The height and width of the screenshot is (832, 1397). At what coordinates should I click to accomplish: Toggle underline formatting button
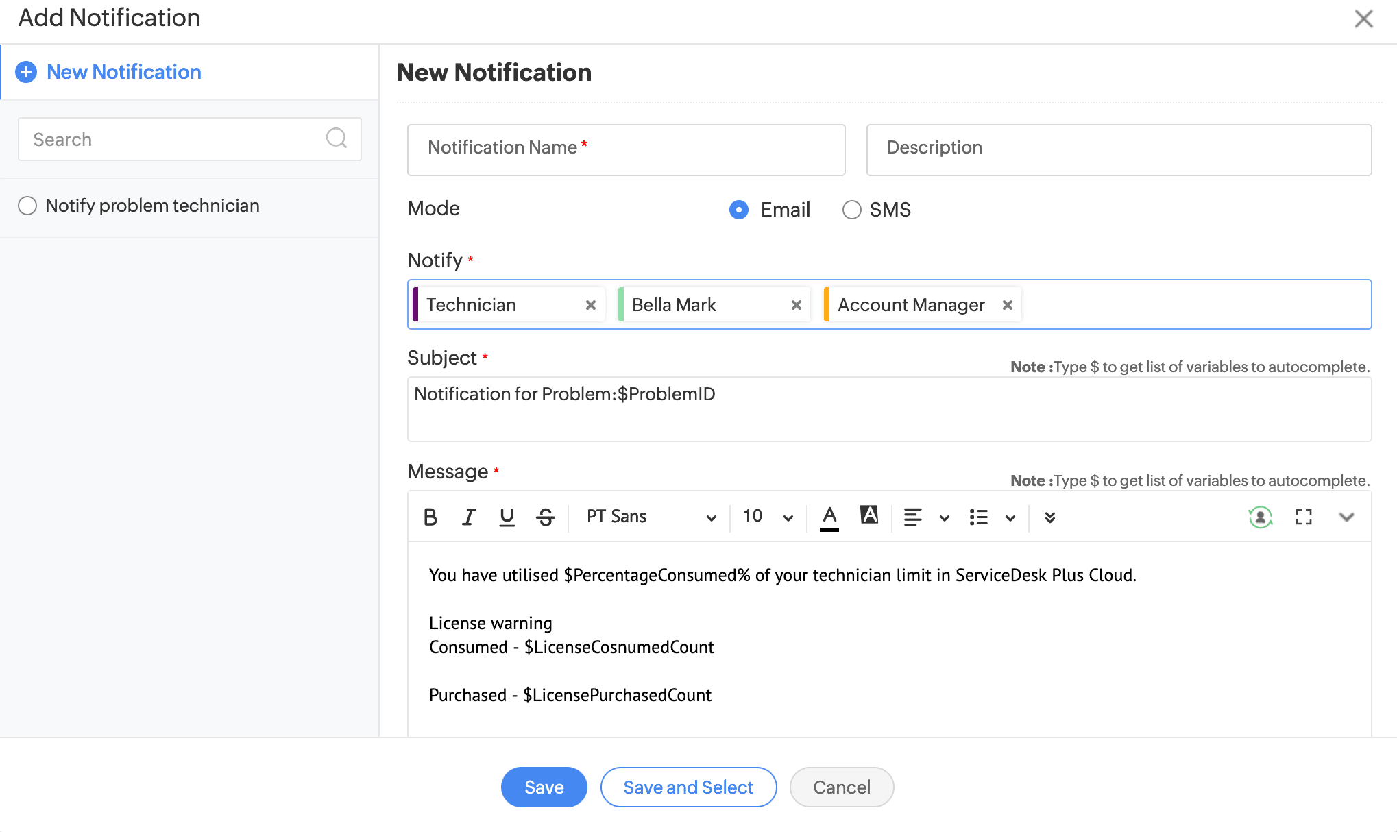(507, 517)
